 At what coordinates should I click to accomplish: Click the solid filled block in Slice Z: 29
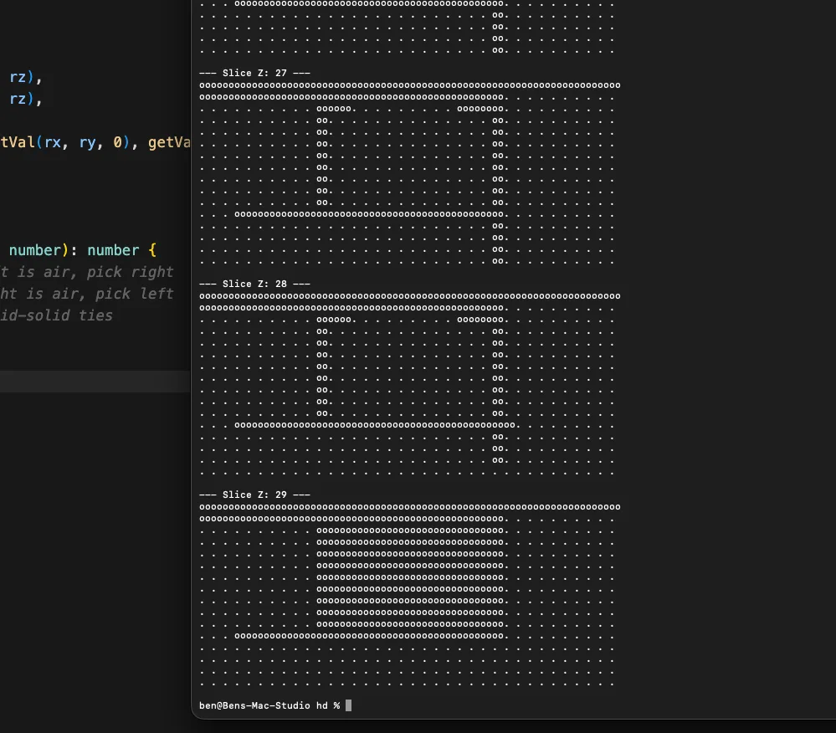coord(410,577)
